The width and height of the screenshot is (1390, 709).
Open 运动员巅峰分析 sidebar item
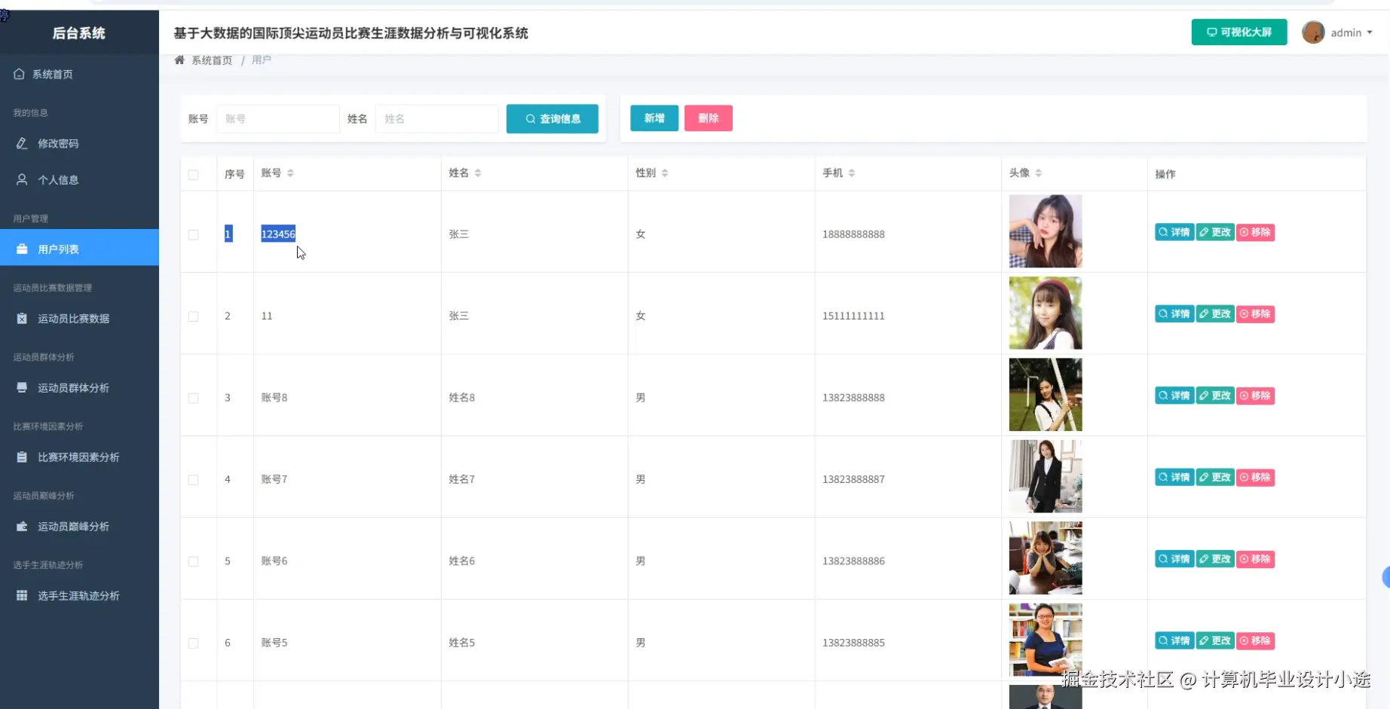click(x=79, y=526)
